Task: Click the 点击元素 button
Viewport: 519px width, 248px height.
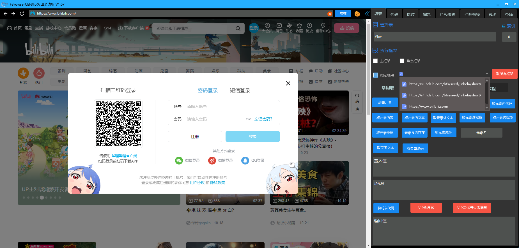Action: pyautogui.click(x=385, y=103)
